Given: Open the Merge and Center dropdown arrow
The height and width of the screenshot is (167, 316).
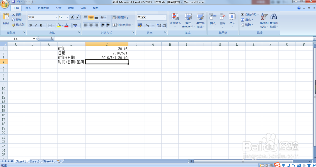Looking at the screenshot, I should 133,25.
